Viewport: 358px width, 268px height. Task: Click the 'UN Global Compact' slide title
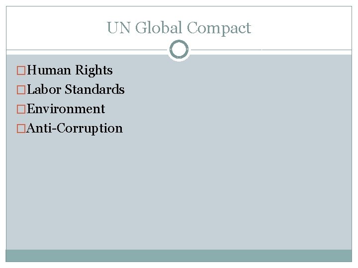pyautogui.click(x=179, y=28)
